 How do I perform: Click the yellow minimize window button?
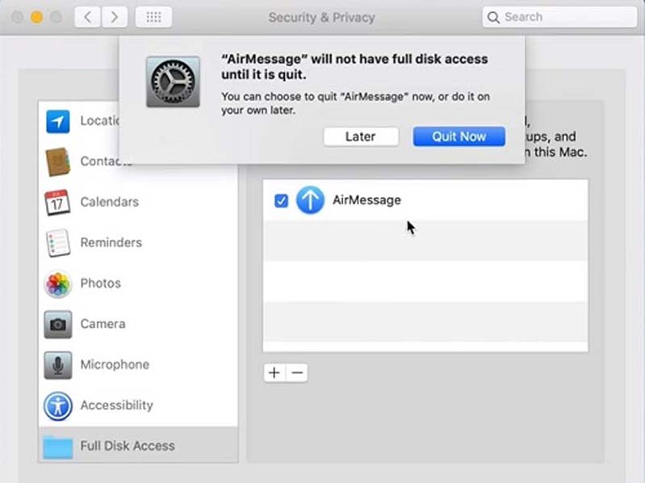tap(36, 17)
